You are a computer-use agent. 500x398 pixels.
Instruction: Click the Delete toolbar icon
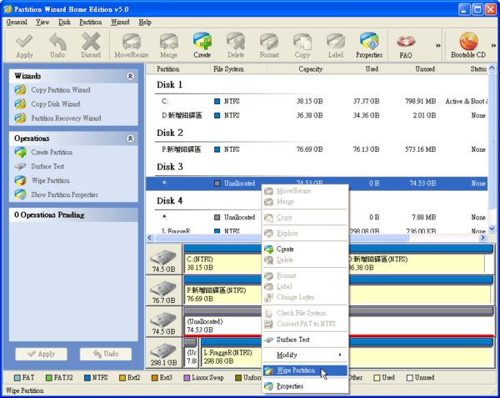(236, 46)
